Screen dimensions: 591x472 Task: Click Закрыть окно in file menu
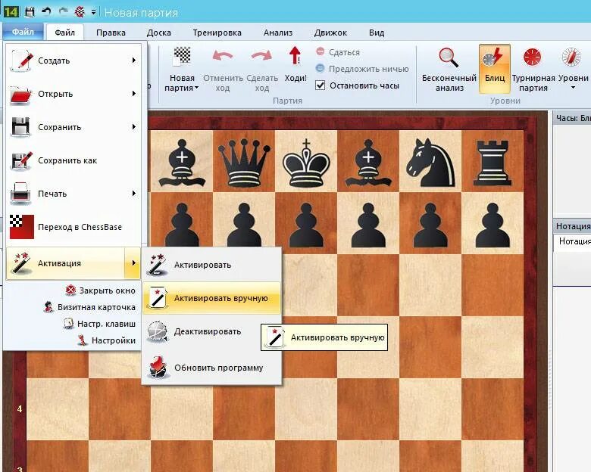[x=100, y=290]
